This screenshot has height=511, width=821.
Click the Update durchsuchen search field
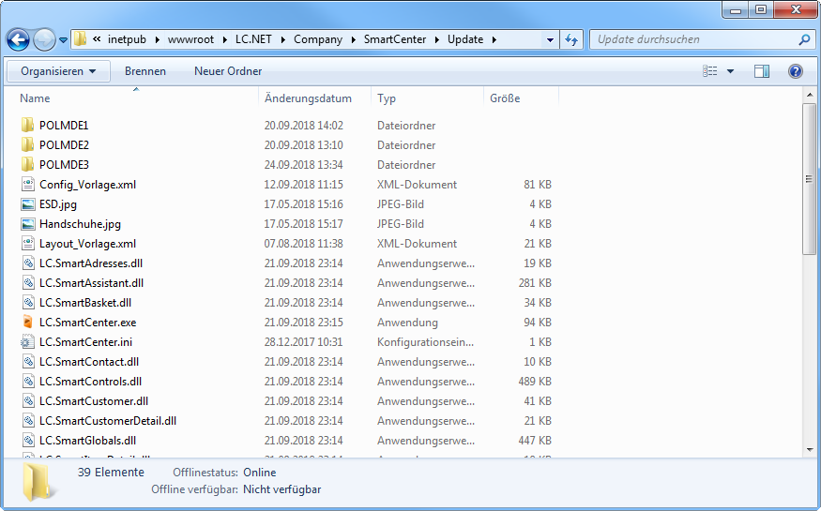coord(692,40)
